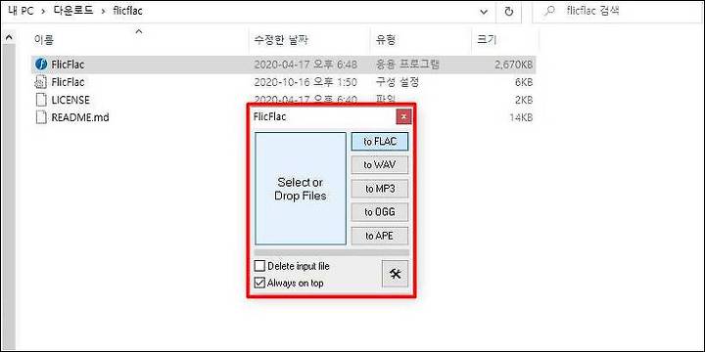Image resolution: width=705 pixels, height=352 pixels.
Task: Click the flicflac 검색 search field
Action: click(x=618, y=12)
